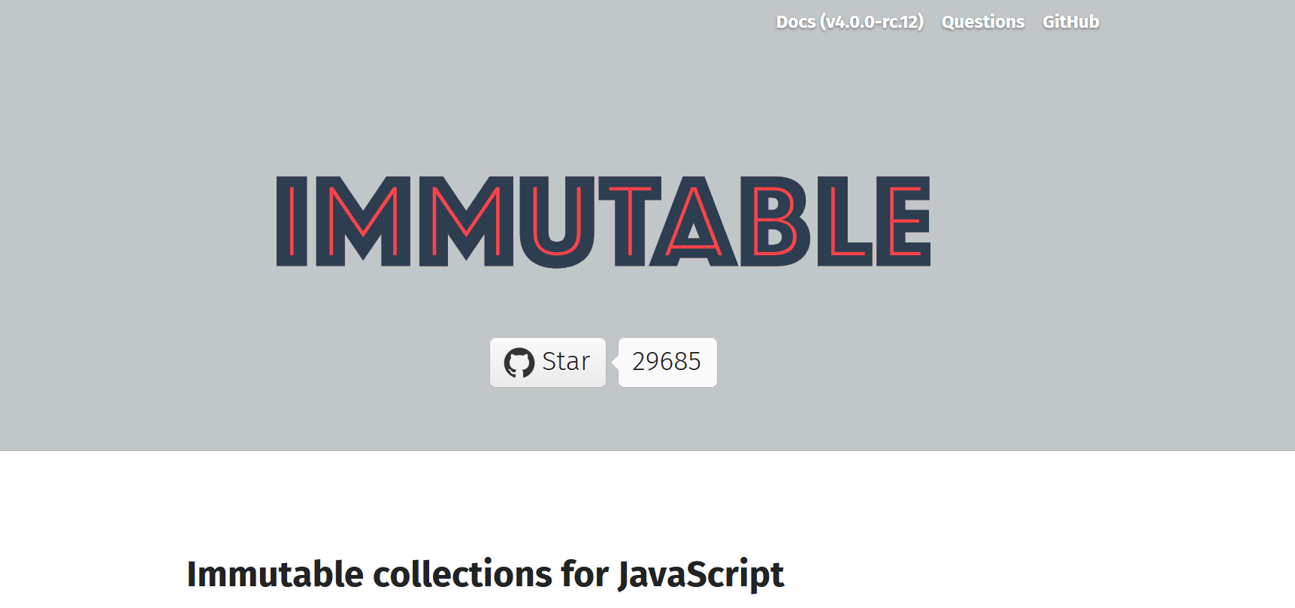Click the word "JavaScript" in the heading
This screenshot has height=608, width=1295.
700,575
